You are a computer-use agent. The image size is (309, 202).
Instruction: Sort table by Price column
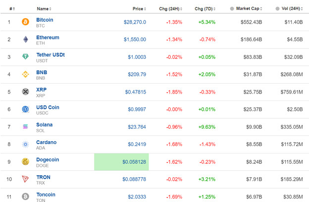click(139, 9)
